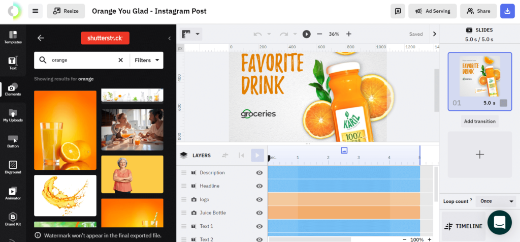Open the hamburger main menu

pos(35,11)
